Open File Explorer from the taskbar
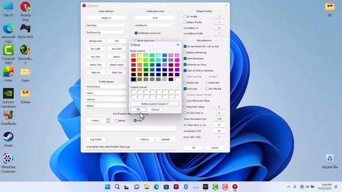The height and width of the screenshot is (192, 342). [146, 187]
